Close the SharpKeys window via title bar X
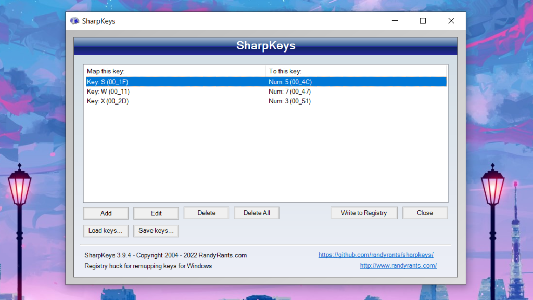 coord(451,21)
